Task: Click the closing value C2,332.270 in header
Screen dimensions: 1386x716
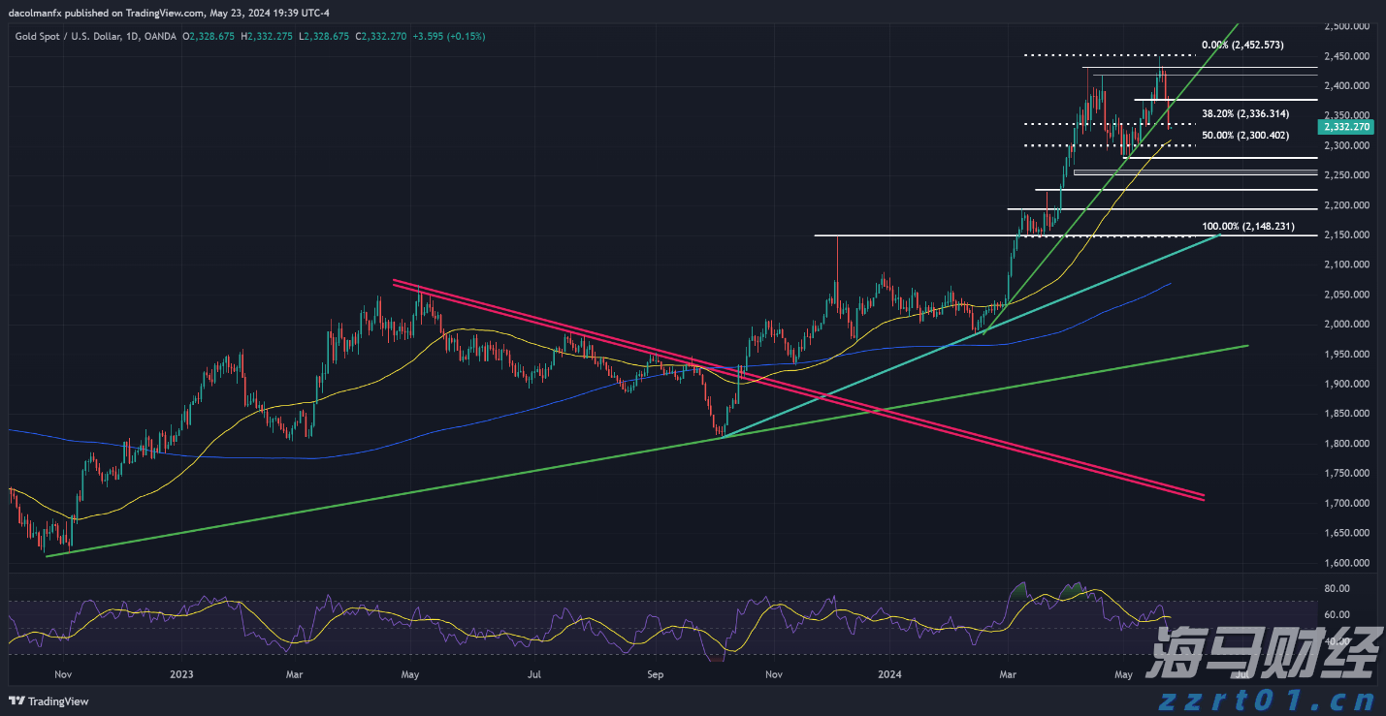Action: [381, 36]
